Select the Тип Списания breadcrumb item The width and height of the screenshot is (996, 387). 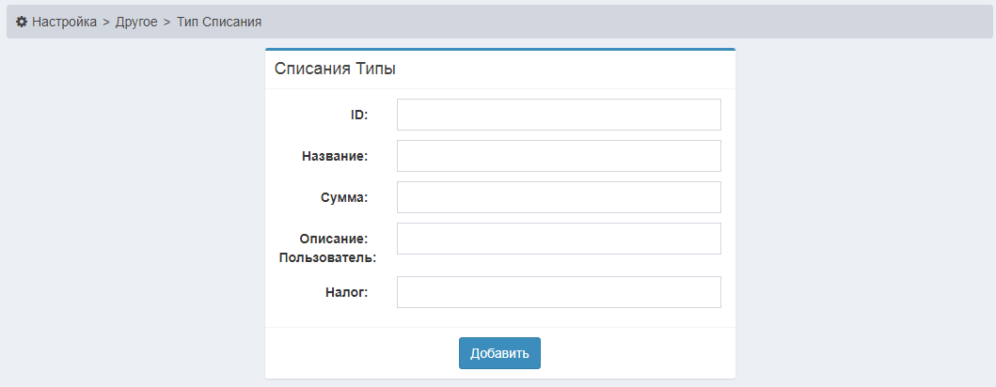pyautogui.click(x=219, y=21)
